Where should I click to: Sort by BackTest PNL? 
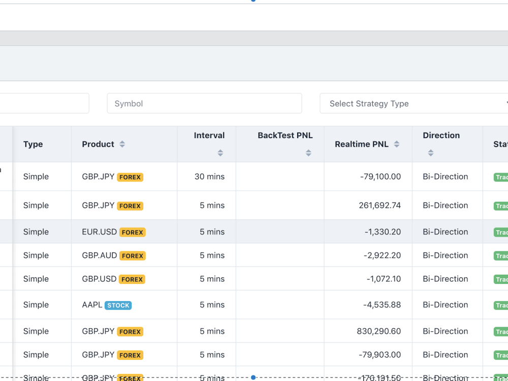308,152
